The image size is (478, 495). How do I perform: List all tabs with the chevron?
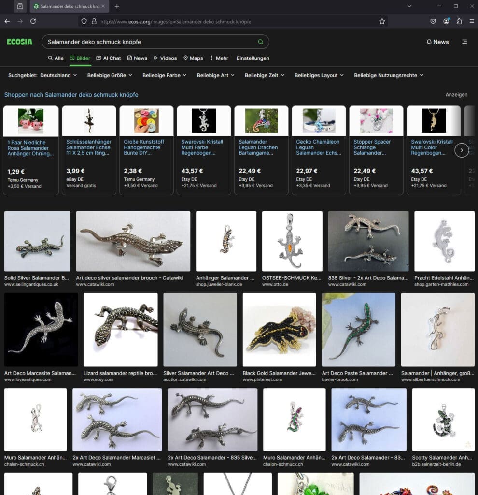coord(409,6)
